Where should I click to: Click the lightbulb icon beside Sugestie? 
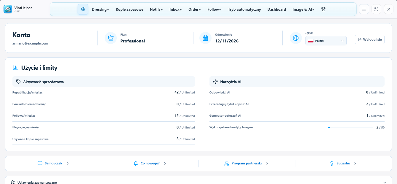tap(332, 164)
